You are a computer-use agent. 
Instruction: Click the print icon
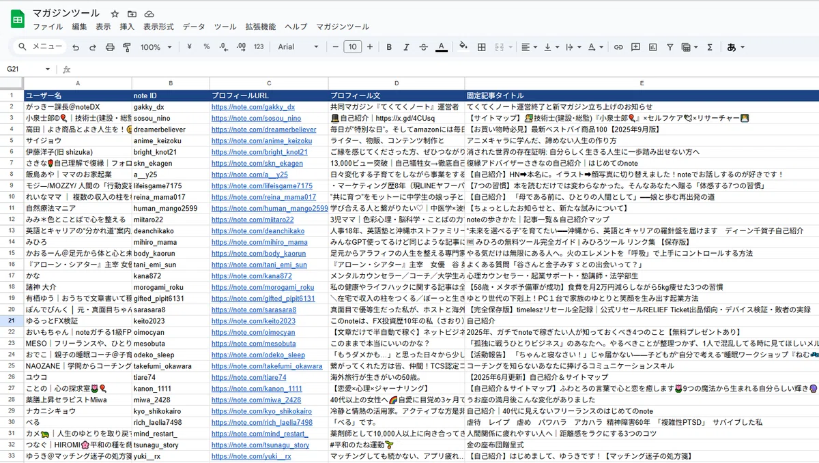[110, 47]
